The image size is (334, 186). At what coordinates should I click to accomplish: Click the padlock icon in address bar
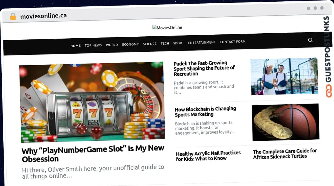(x=13, y=16)
